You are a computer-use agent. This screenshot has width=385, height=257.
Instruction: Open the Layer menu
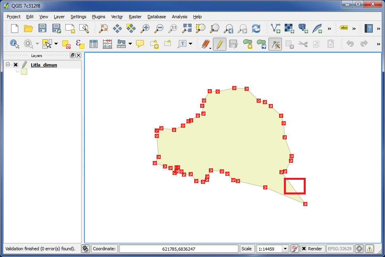click(59, 17)
